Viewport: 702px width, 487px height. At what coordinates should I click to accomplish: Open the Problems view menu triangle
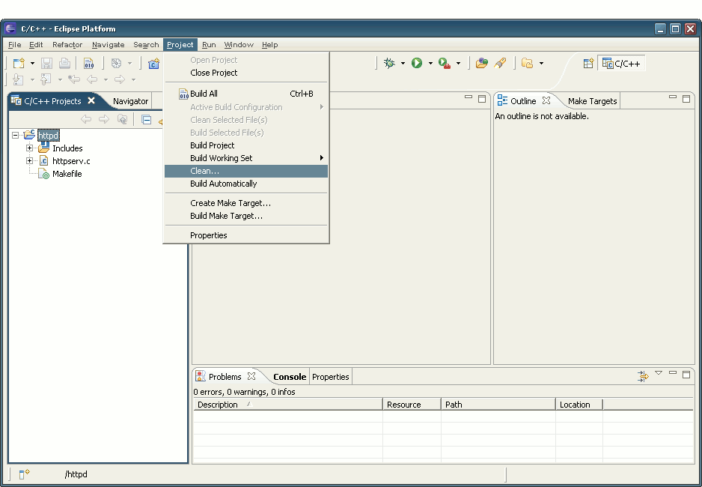click(659, 373)
